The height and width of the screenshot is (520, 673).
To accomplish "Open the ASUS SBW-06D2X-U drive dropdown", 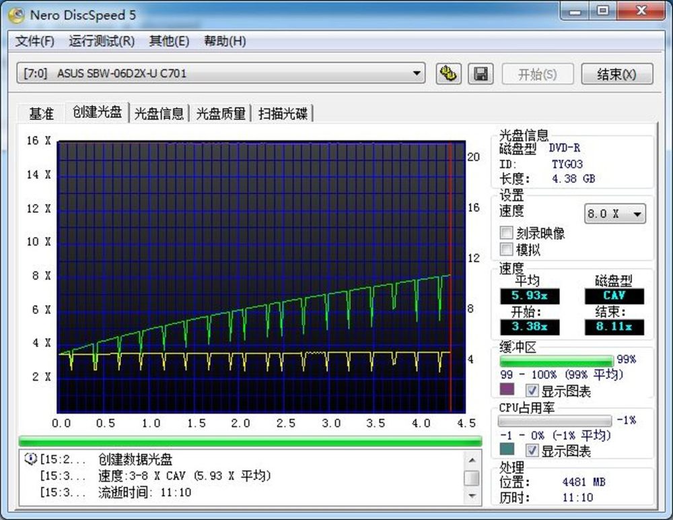I will click(417, 73).
